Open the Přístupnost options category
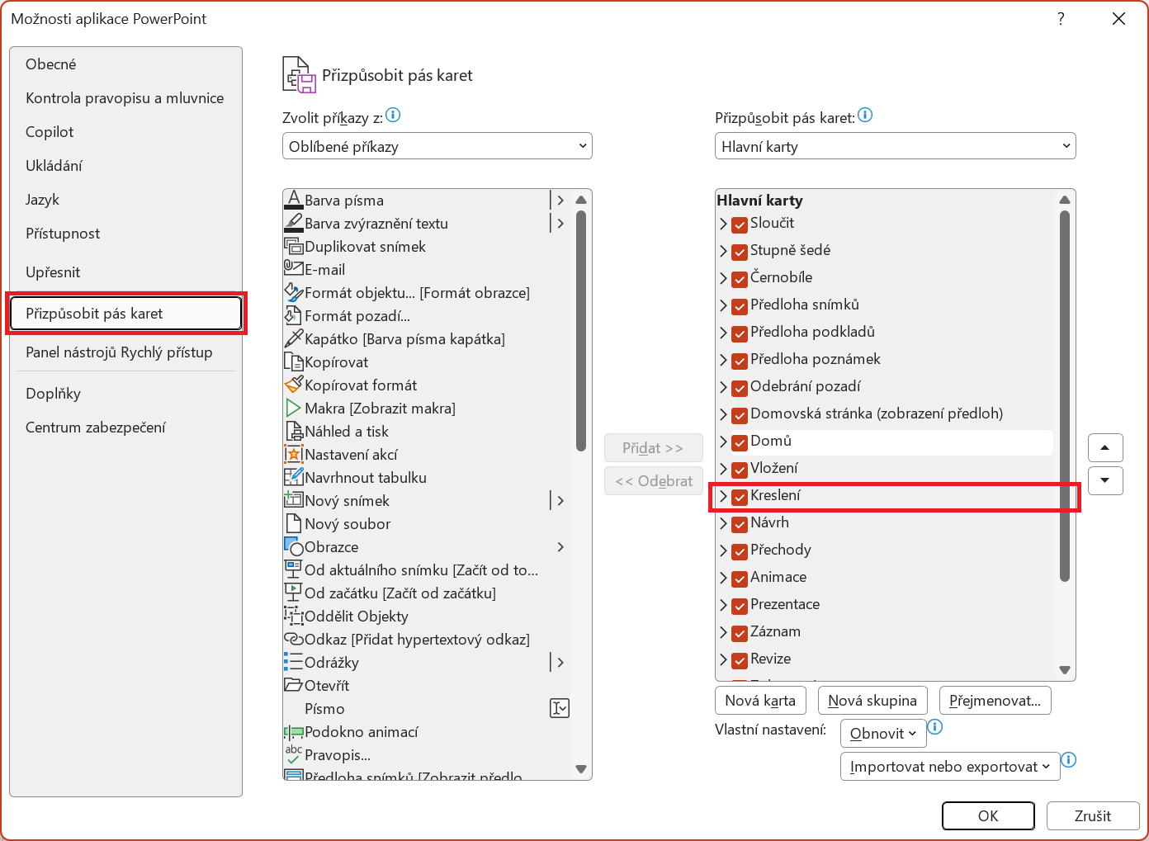The image size is (1149, 841). click(x=125, y=234)
